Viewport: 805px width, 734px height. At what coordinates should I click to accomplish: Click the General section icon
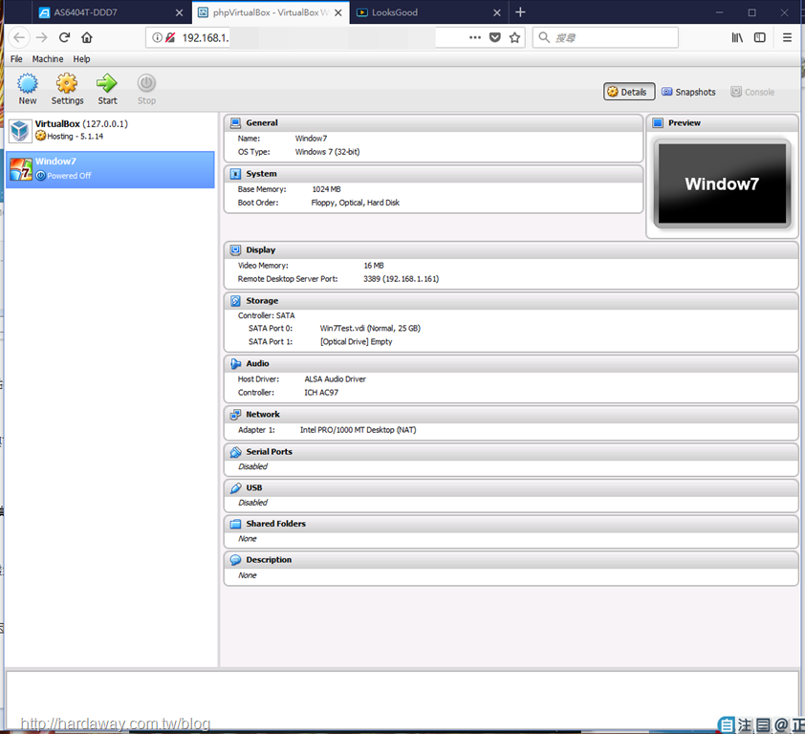[235, 123]
